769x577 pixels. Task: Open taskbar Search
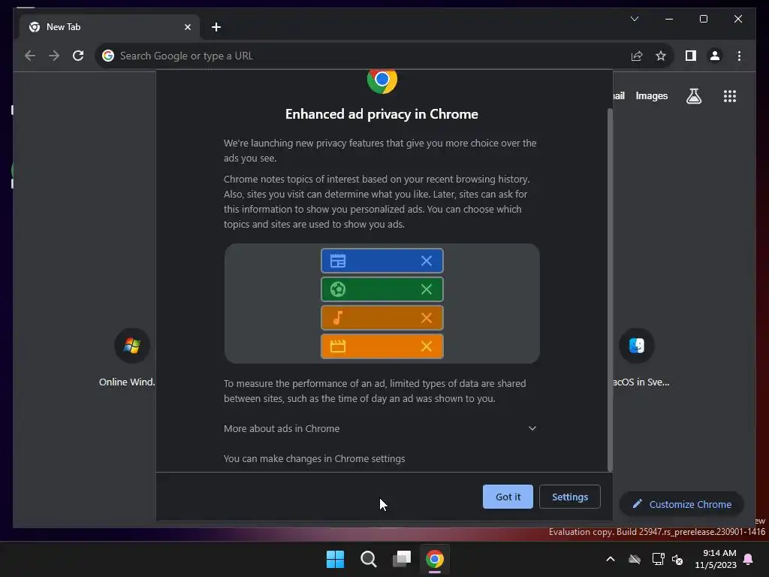tap(368, 559)
